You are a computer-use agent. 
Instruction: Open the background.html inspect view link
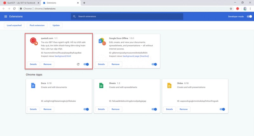[x=63, y=56]
